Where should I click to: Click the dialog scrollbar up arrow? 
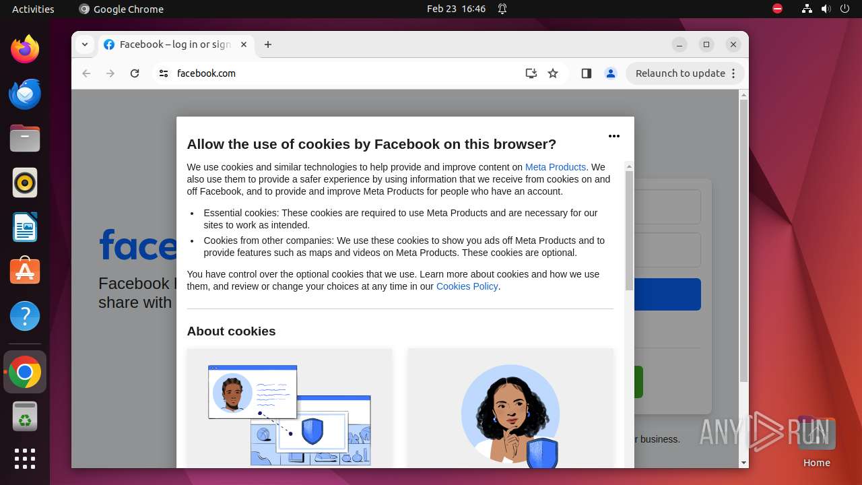[629, 166]
